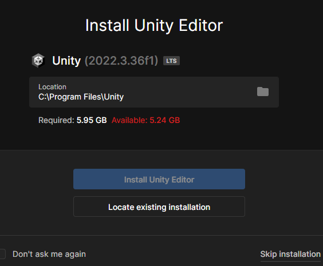Click the Unity cube logo icon
The height and width of the screenshot is (266, 323).
pyautogui.click(x=38, y=61)
